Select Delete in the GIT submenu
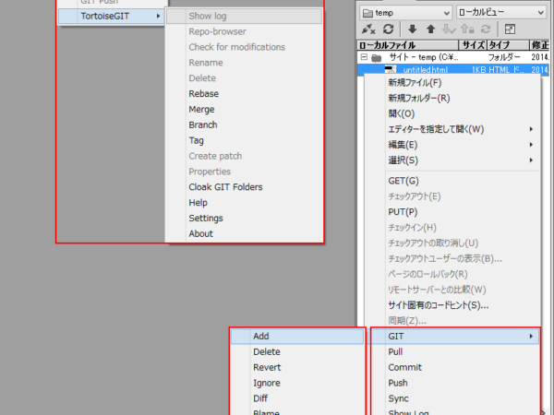Image resolution: width=554 pixels, height=415 pixels. tap(267, 352)
